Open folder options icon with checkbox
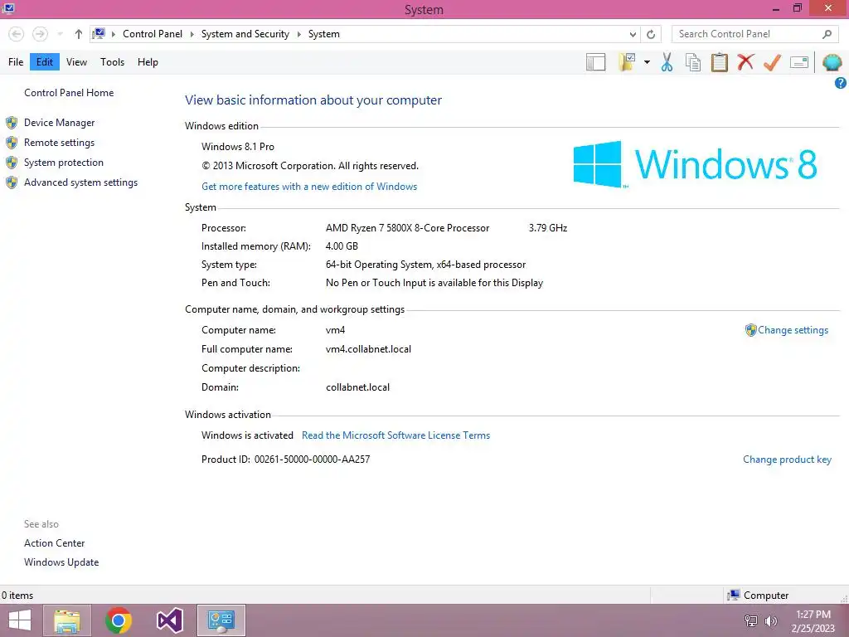This screenshot has width=849, height=637. click(x=627, y=62)
